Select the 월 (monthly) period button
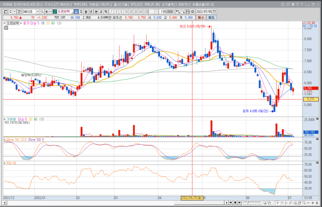The height and width of the screenshot is (207, 322). [x=86, y=12]
